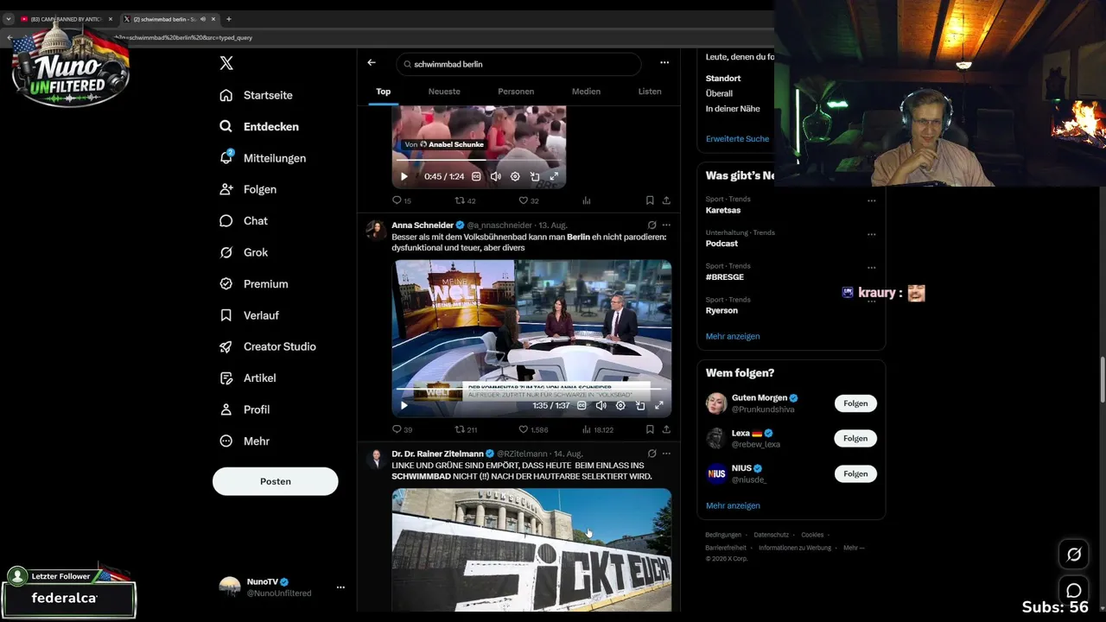Click the Profil person icon
Viewport: 1106px width, 622px height.
click(x=226, y=409)
